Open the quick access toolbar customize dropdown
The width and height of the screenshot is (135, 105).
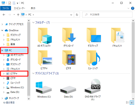(x=18, y=3)
